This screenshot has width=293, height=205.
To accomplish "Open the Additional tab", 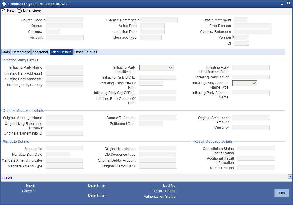I will pos(40,52).
